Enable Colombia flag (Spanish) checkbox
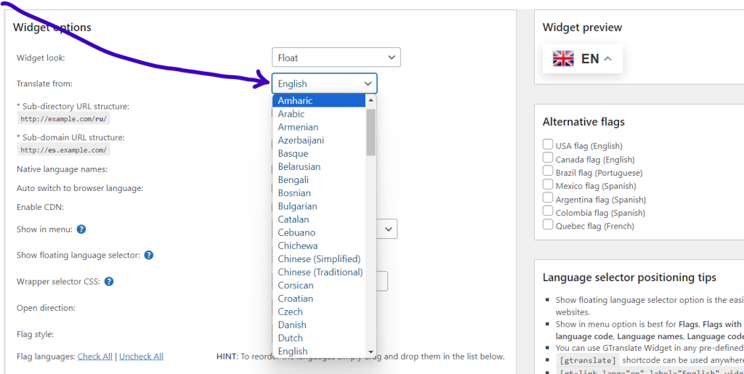 (x=548, y=211)
